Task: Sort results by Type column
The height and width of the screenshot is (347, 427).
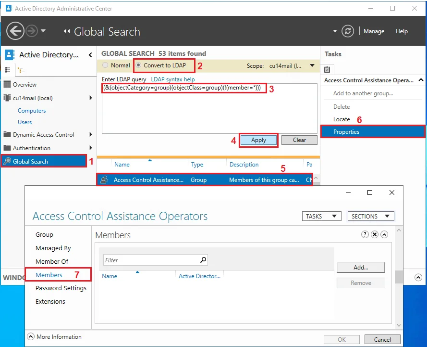Action: (197, 165)
